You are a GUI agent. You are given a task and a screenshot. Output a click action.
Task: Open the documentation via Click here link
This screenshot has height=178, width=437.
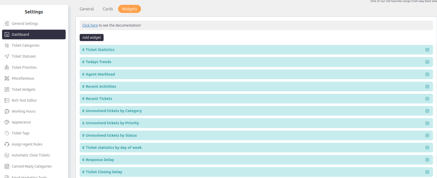point(90,25)
